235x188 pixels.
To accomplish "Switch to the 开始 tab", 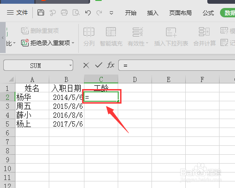I will 130,13.
